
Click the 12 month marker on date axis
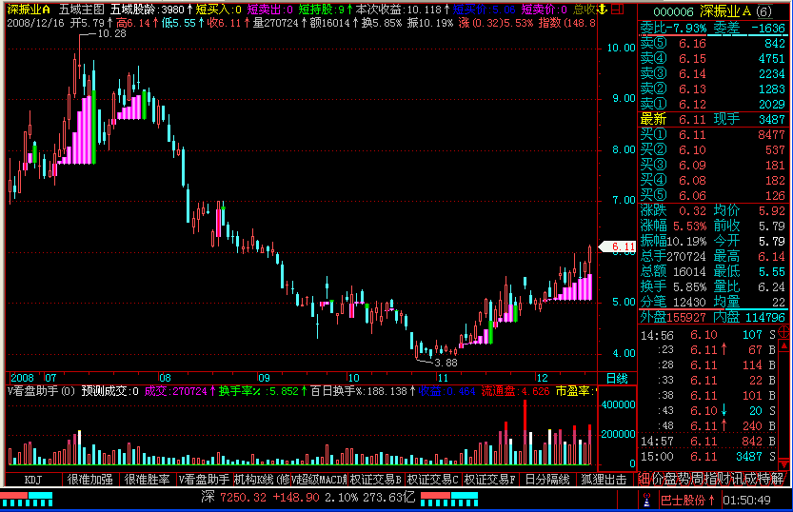(x=542, y=378)
